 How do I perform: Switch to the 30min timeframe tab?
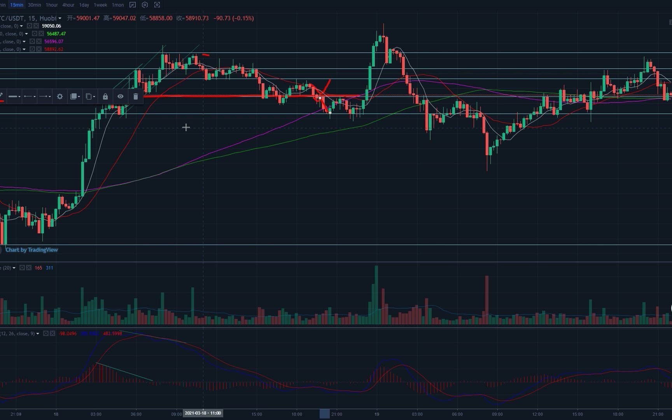[34, 5]
